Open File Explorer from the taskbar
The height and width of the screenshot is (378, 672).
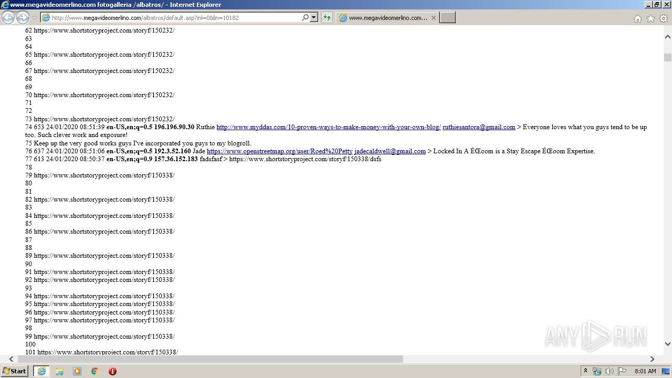pyautogui.click(x=59, y=371)
